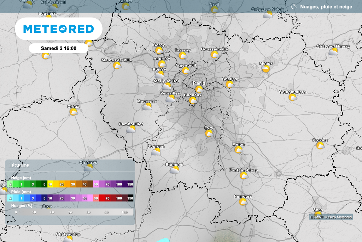Click the Chartres cloudy weather icon

click(88, 168)
